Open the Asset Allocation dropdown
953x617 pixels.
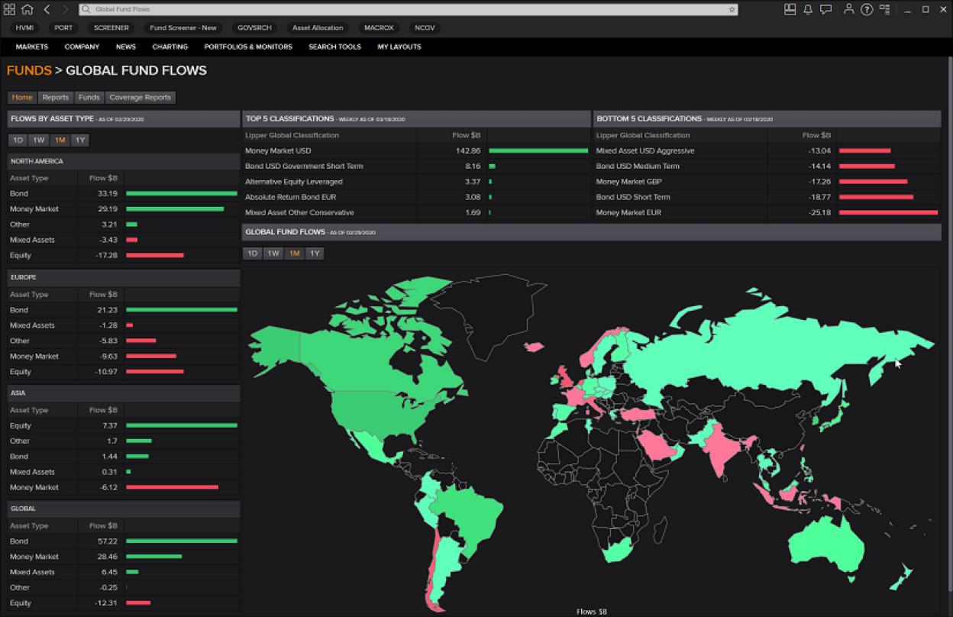point(318,27)
